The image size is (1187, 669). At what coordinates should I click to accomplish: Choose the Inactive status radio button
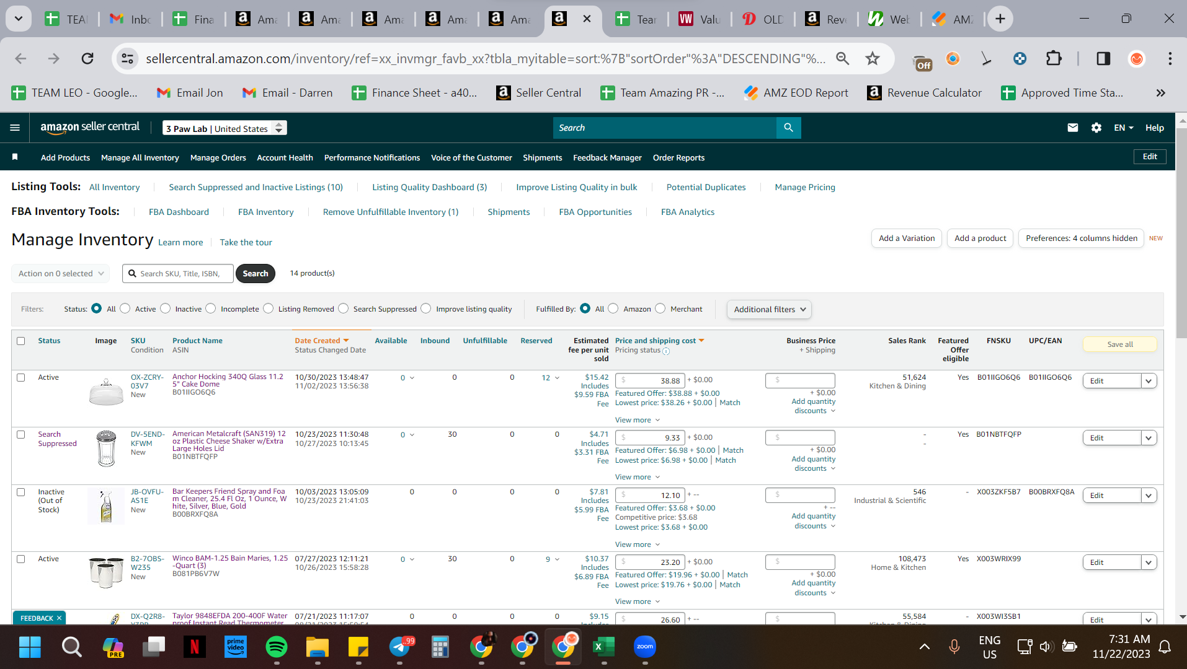pyautogui.click(x=166, y=308)
